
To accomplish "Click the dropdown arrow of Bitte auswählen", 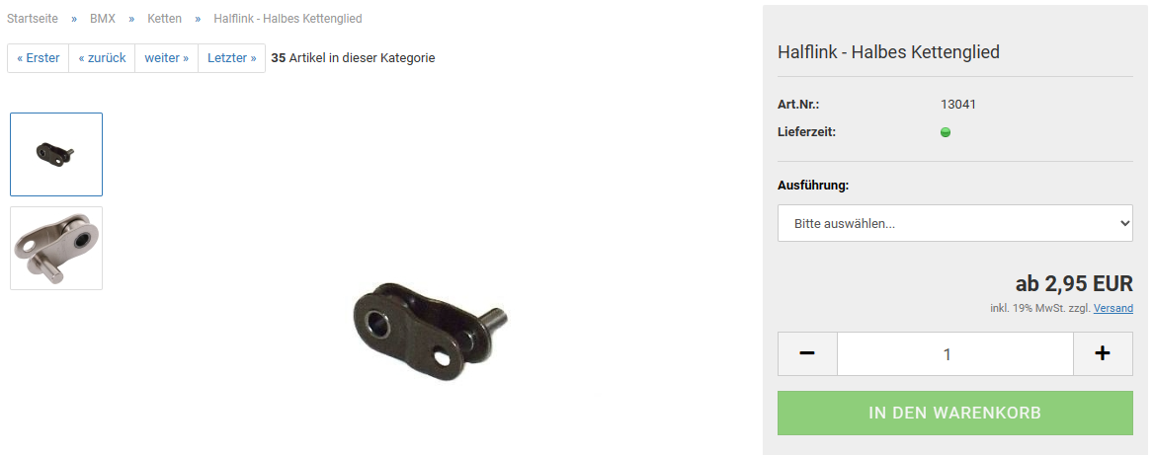I will pos(1123,223).
